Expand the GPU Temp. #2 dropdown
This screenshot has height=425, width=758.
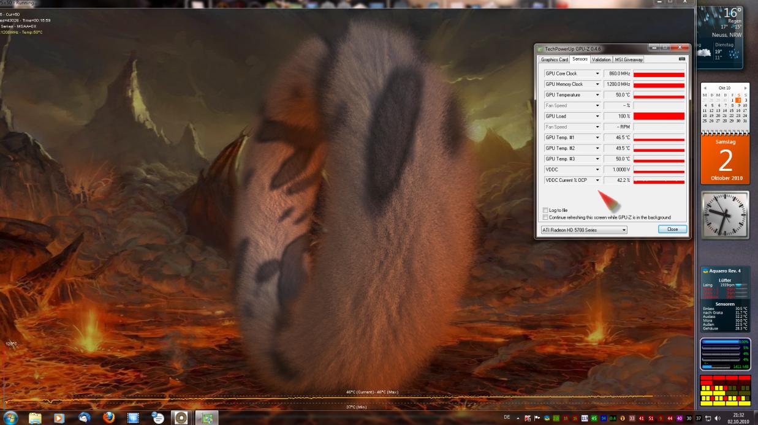click(x=597, y=148)
